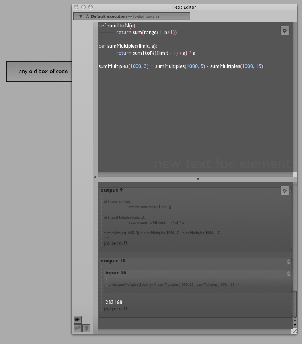
Task: Open the gear menu in the output pane
Action: (284, 191)
